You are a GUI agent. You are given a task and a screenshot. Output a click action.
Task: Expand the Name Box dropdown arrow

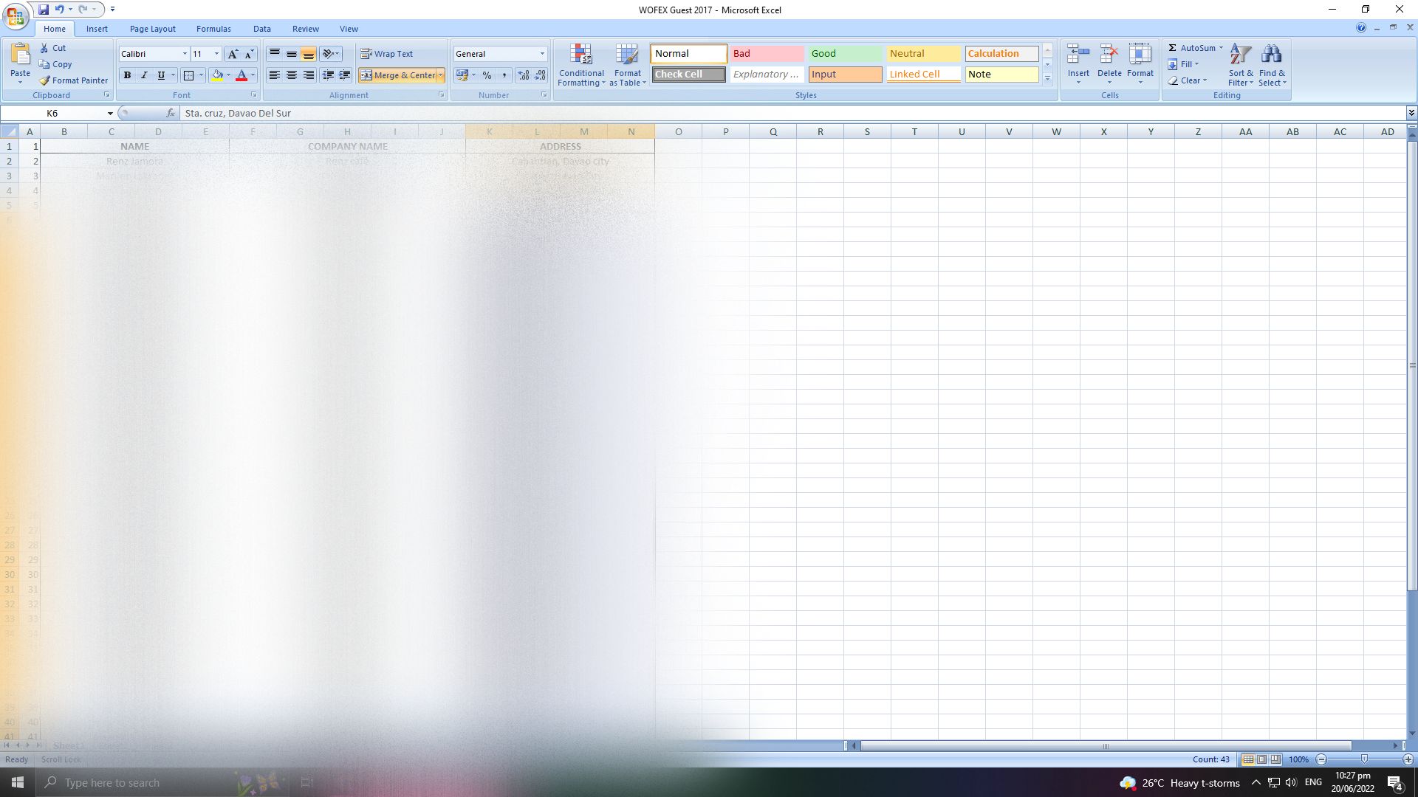pos(110,114)
